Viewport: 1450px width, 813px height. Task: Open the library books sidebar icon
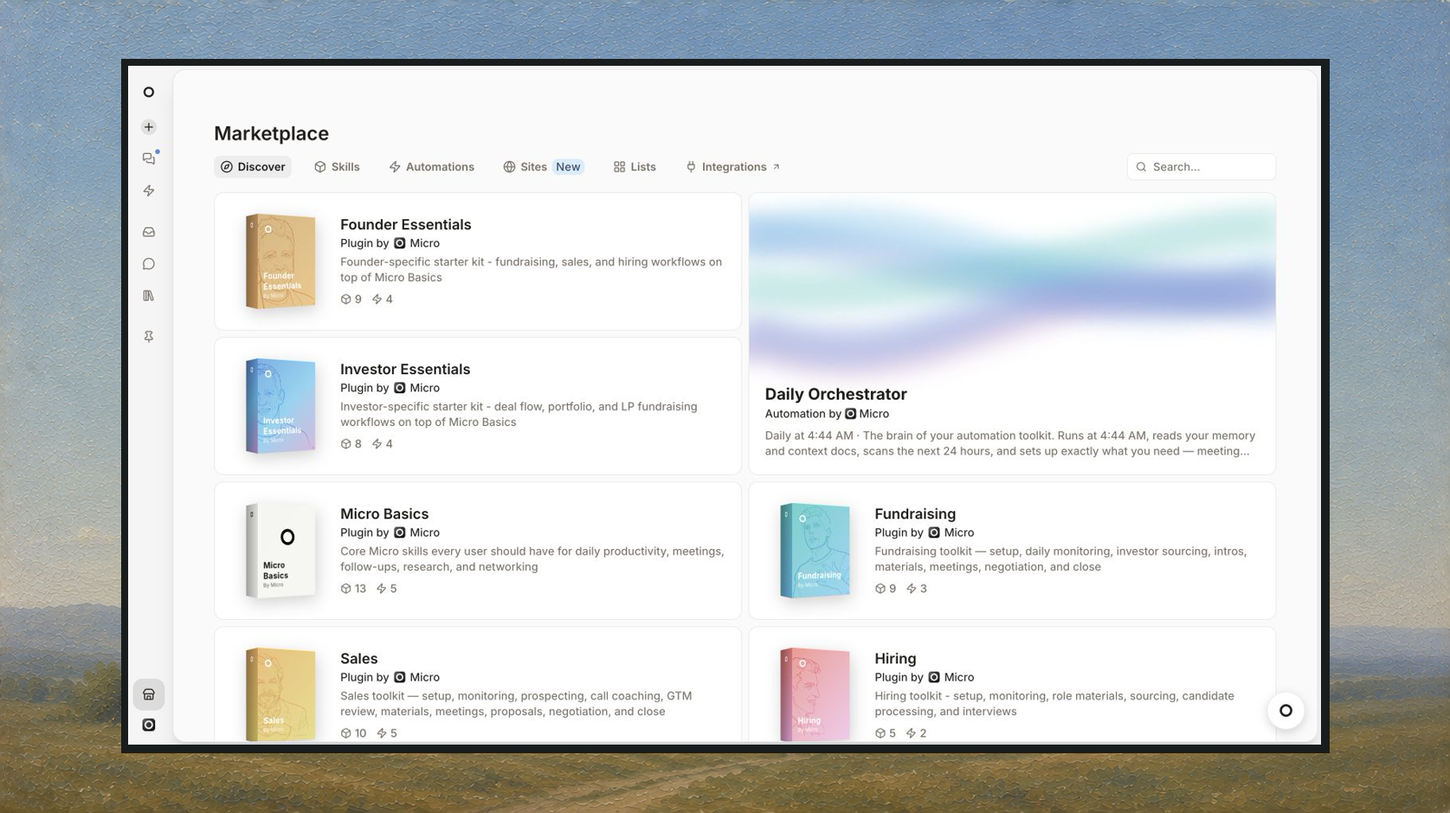coord(149,296)
